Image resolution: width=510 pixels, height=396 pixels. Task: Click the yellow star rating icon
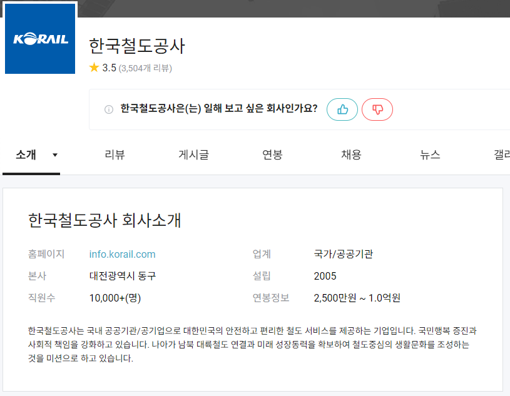pos(94,68)
